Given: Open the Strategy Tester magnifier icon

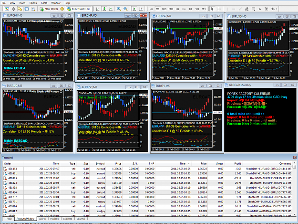Looking at the screenshot, I should coord(33,9).
